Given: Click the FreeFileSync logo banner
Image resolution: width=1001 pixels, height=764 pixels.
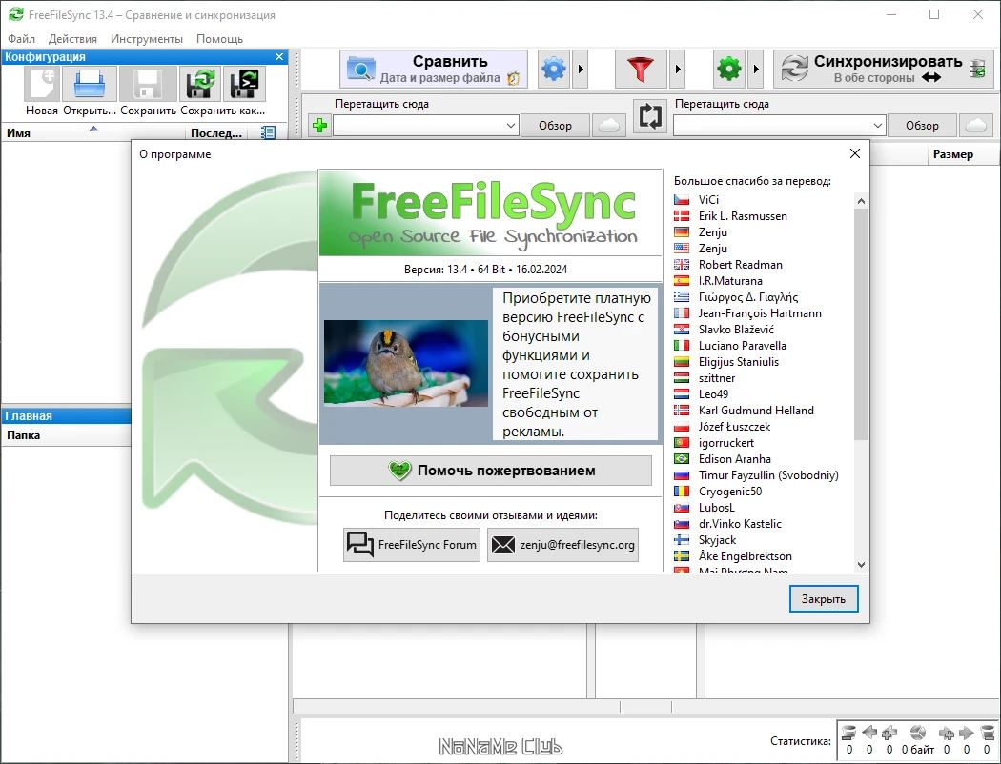Looking at the screenshot, I should [490, 213].
